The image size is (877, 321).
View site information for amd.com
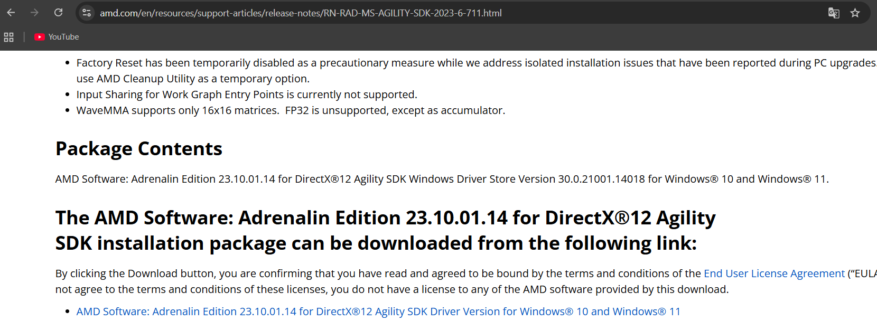(87, 13)
